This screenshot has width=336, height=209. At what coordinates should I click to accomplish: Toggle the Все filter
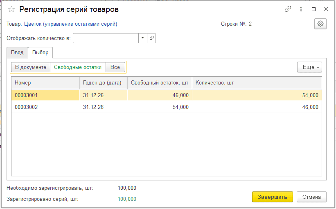115,67
